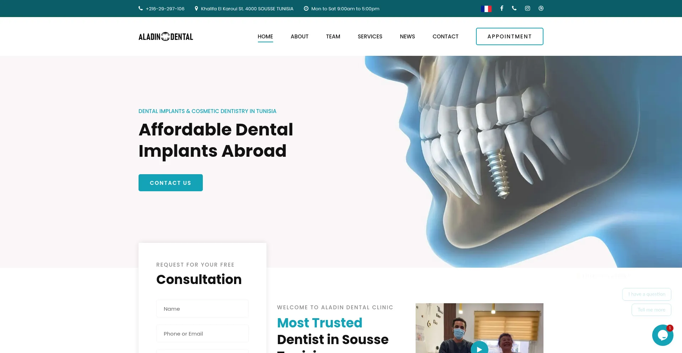682x353 pixels.
Task: Switch language using the French flag icon
Action: click(486, 8)
